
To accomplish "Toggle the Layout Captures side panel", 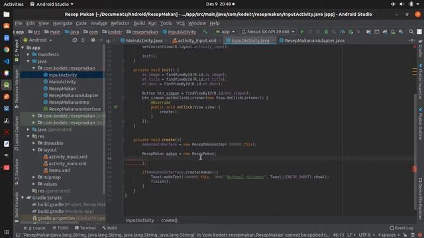I will click(17, 134).
